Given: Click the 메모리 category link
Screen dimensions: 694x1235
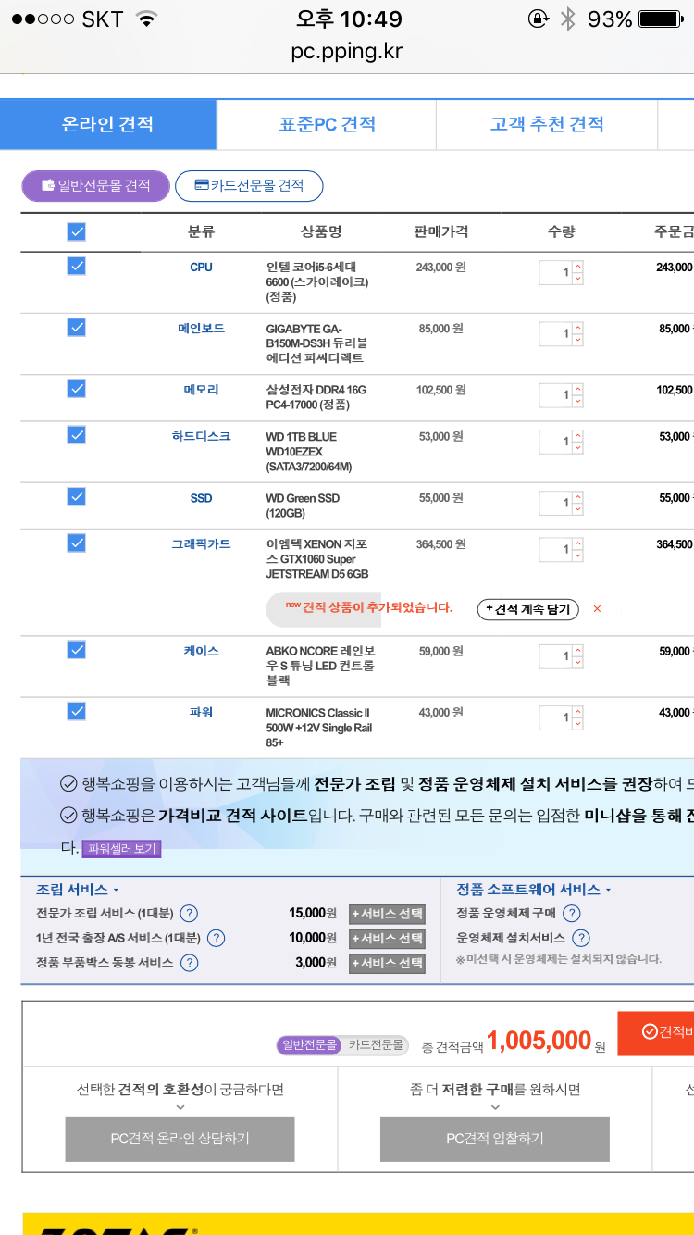Looking at the screenshot, I should (x=201, y=390).
